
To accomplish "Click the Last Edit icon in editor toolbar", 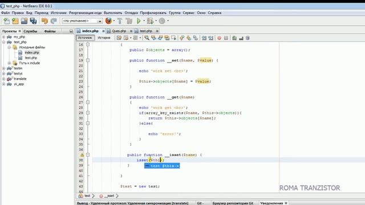I will [119, 38].
